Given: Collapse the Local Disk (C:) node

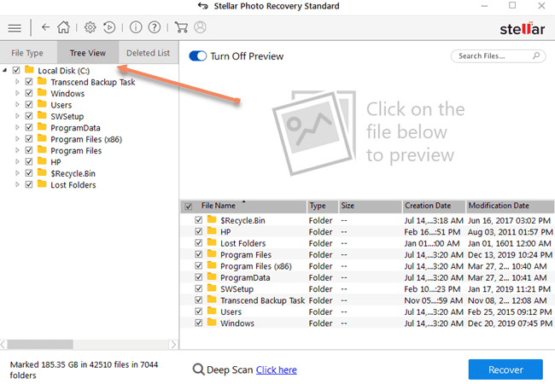Looking at the screenshot, I should (6, 70).
